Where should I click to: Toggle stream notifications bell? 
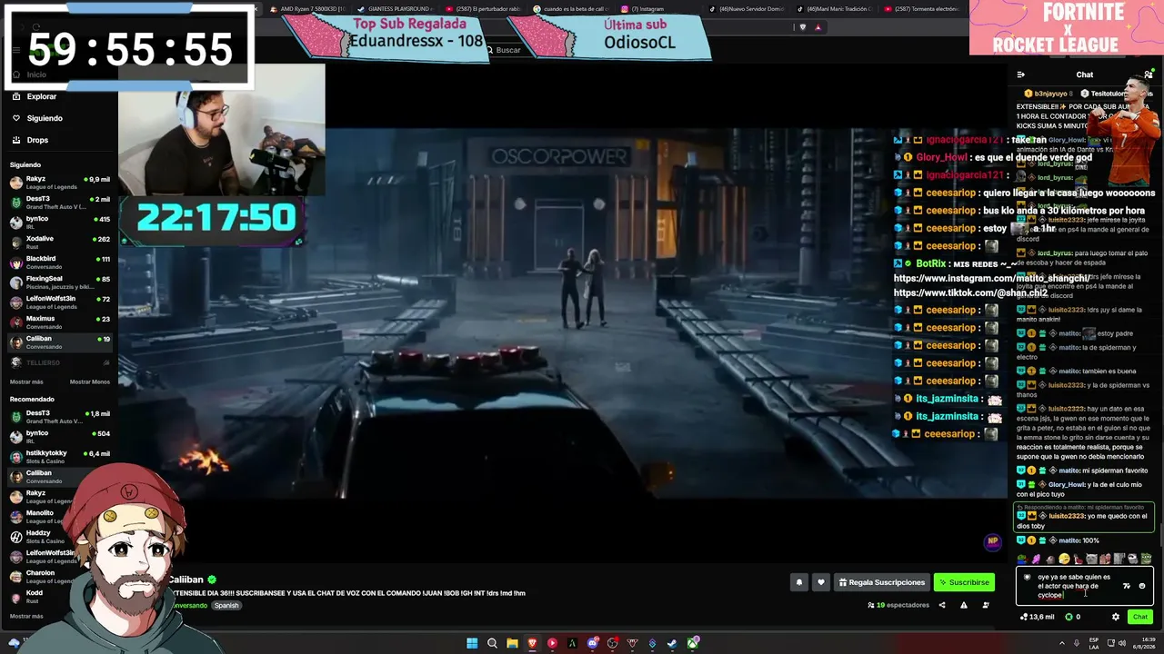pos(799,582)
